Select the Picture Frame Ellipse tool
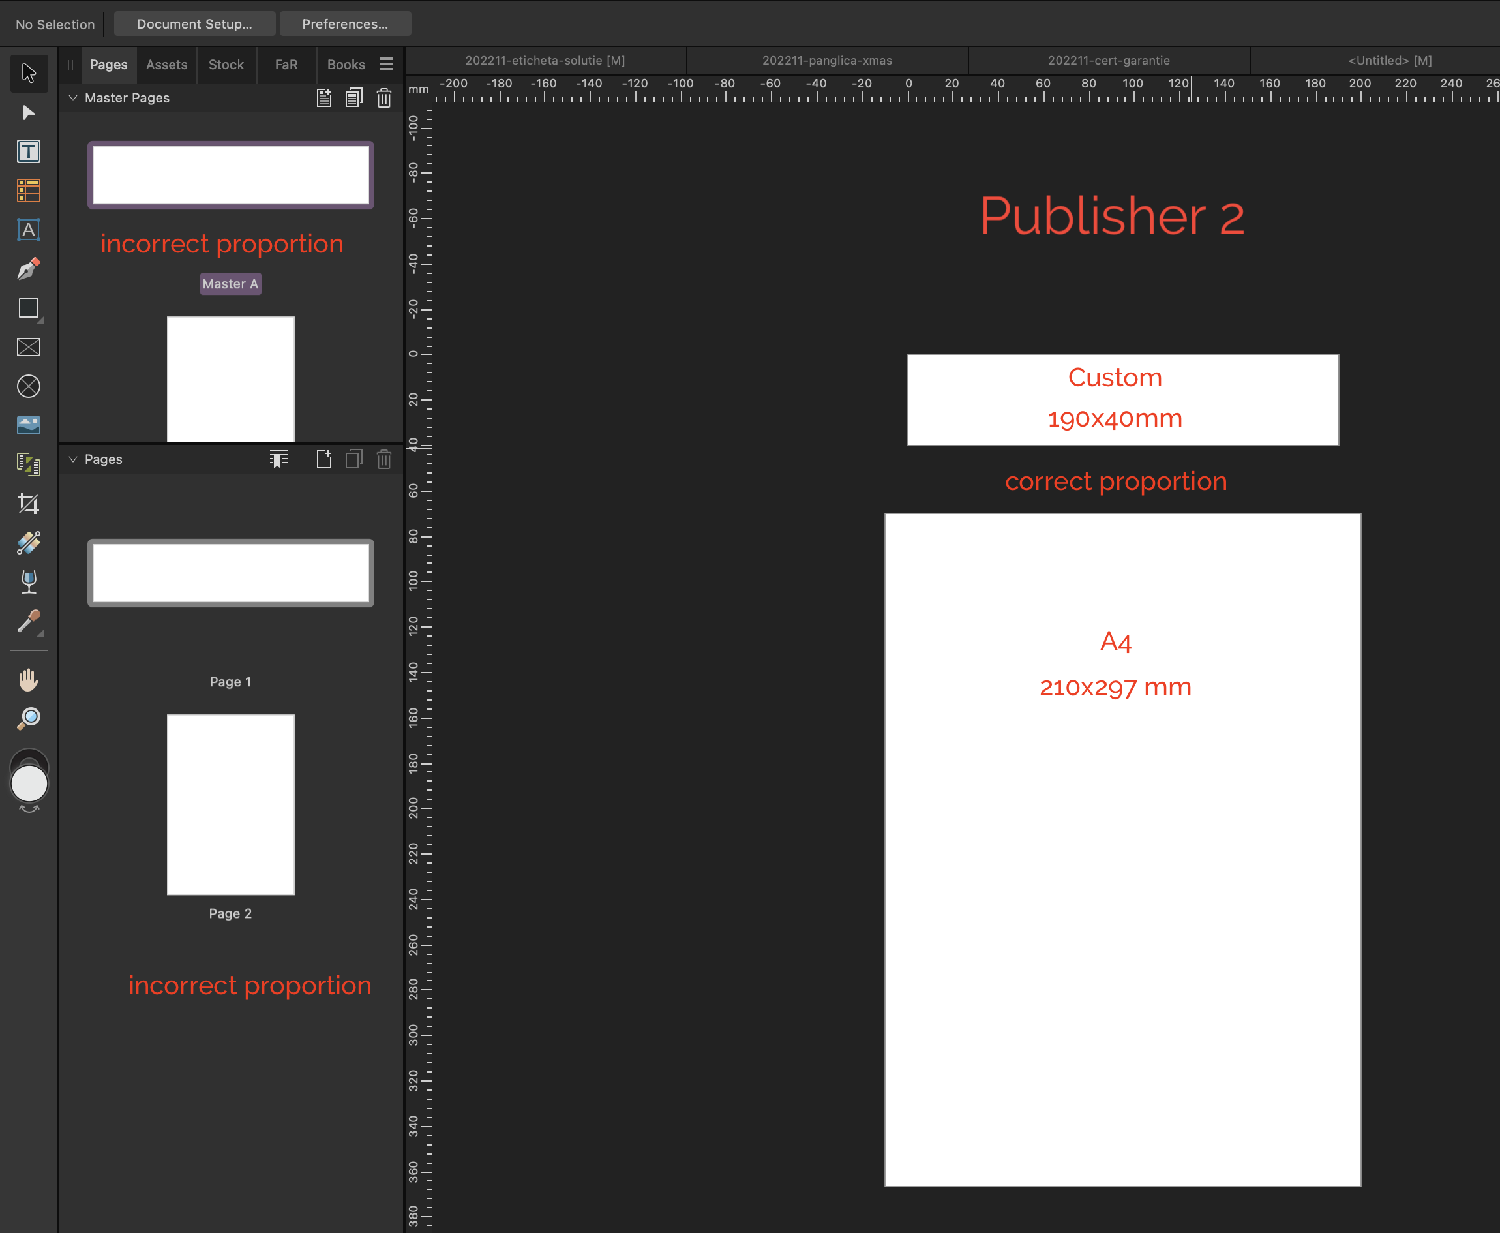The height and width of the screenshot is (1233, 1500). click(x=29, y=386)
